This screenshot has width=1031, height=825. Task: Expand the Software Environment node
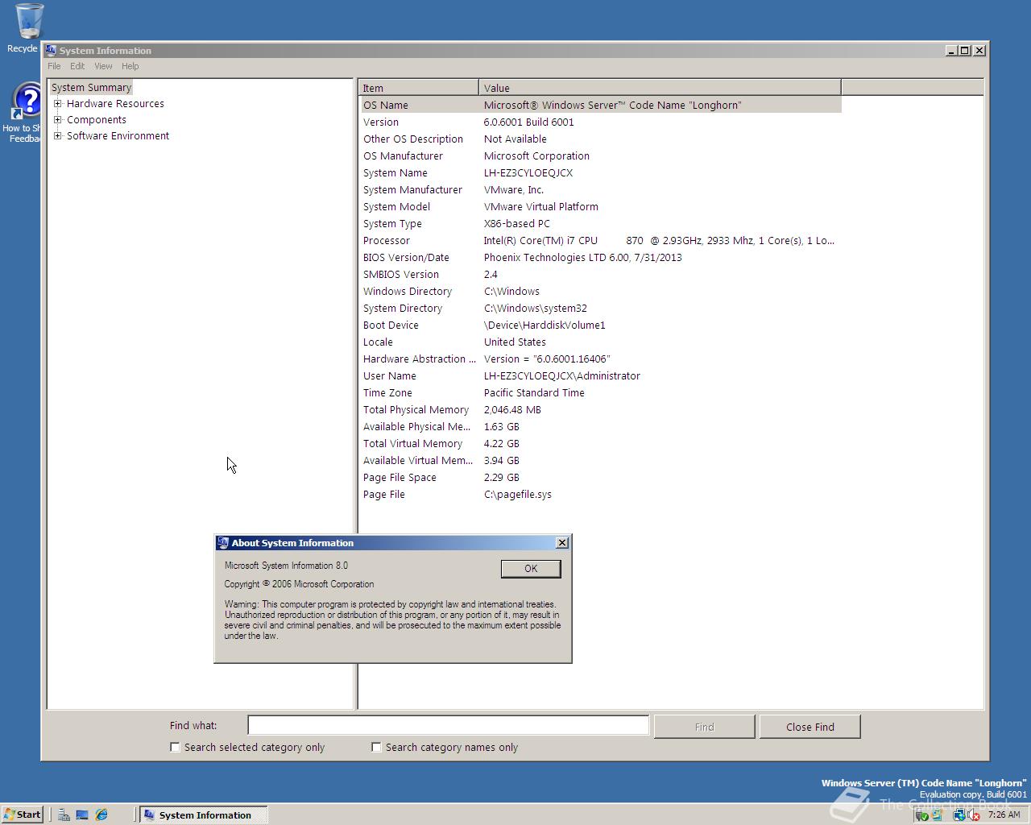click(58, 135)
